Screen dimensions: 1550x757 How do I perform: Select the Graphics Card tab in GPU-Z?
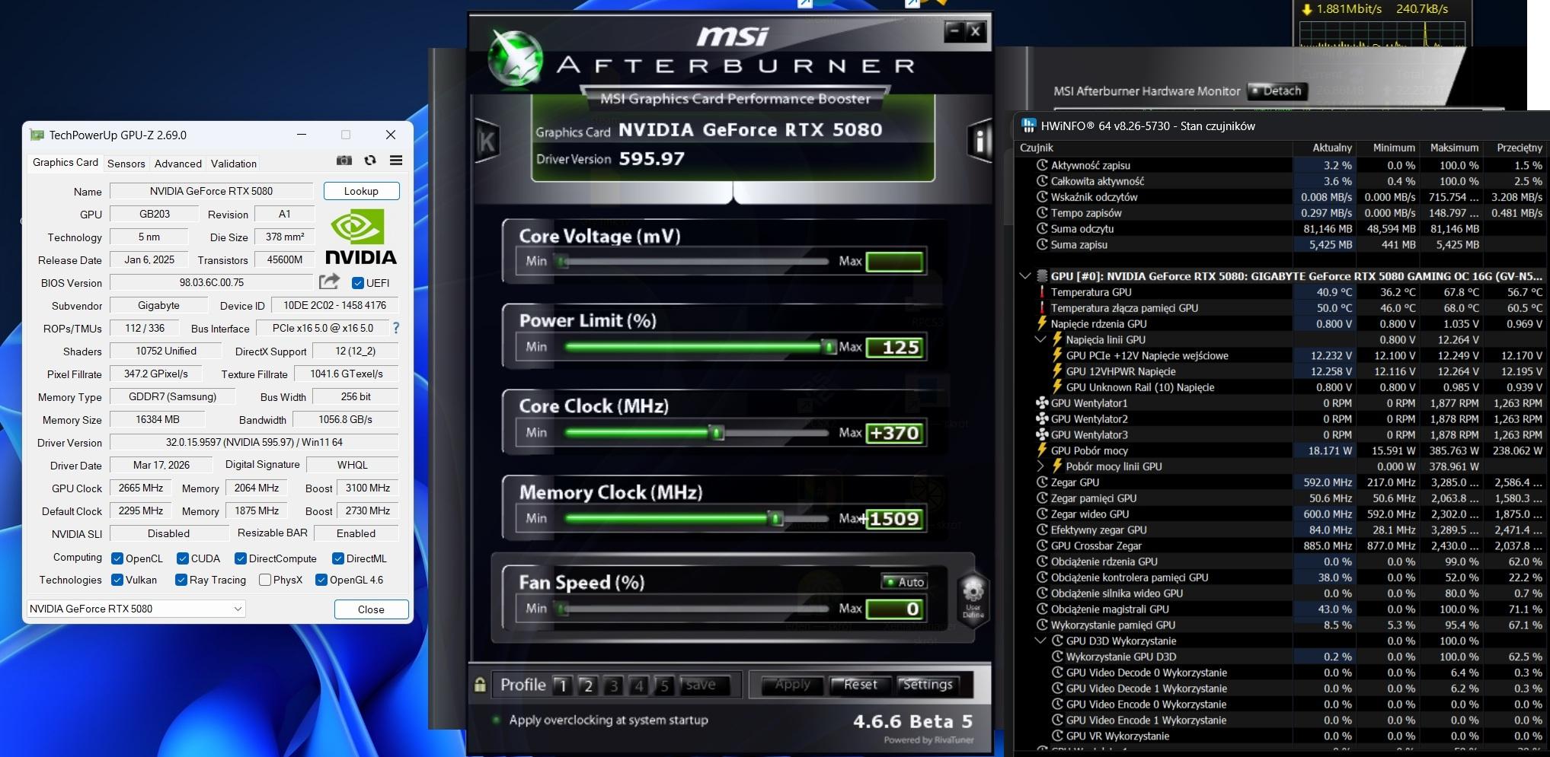pos(66,162)
